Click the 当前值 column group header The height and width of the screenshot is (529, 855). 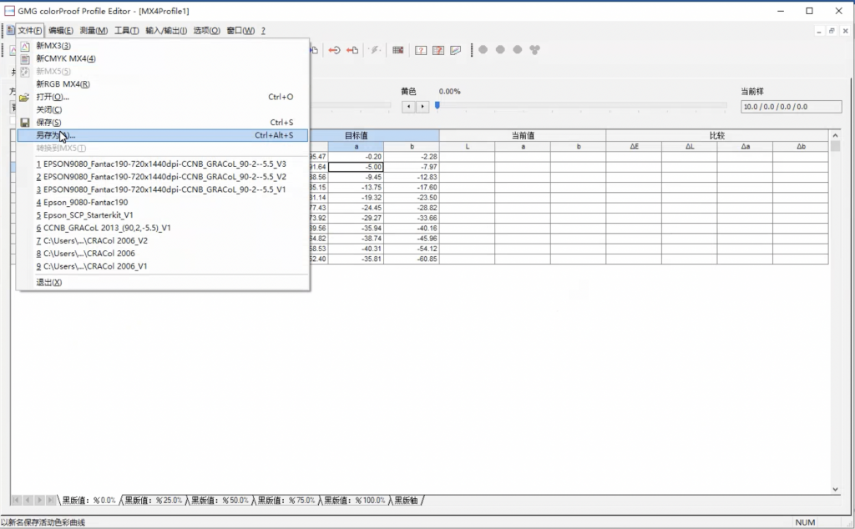[523, 136]
